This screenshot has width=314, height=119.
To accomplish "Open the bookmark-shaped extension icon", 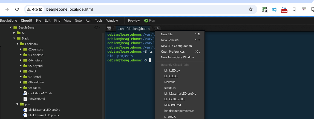I will pyautogui.click(x=294, y=9).
